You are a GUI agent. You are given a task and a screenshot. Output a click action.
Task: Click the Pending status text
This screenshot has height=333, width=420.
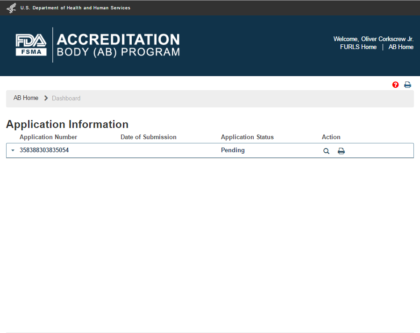coord(233,150)
